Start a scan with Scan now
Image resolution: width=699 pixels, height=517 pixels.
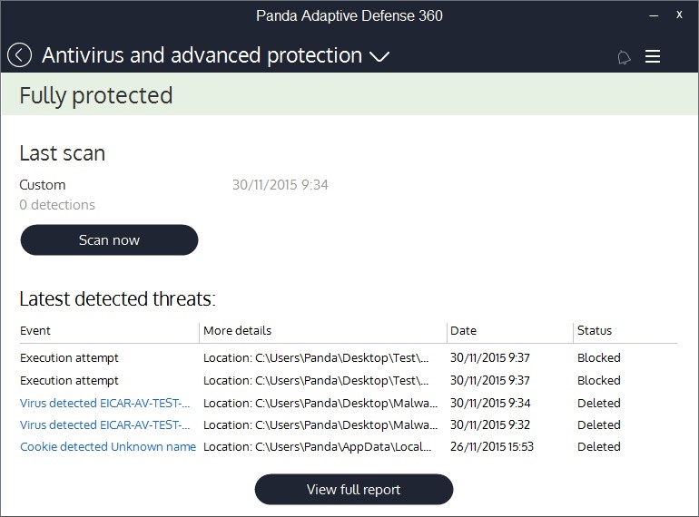(109, 240)
